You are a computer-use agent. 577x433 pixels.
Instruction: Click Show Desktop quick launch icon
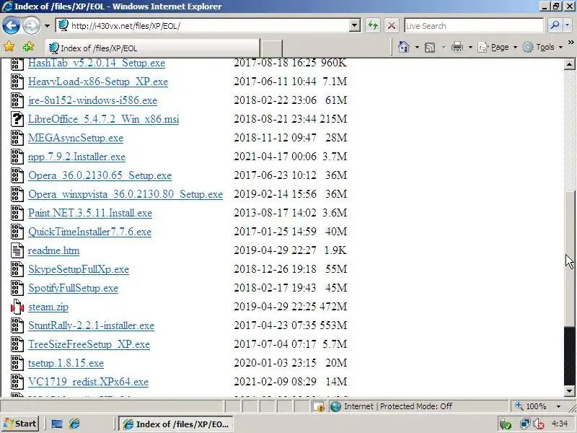pyautogui.click(x=57, y=424)
